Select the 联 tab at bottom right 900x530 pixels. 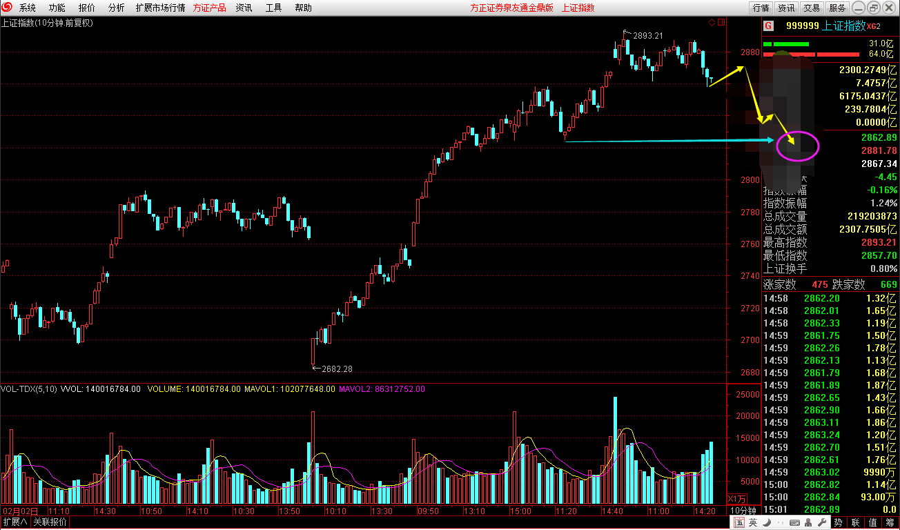856,523
